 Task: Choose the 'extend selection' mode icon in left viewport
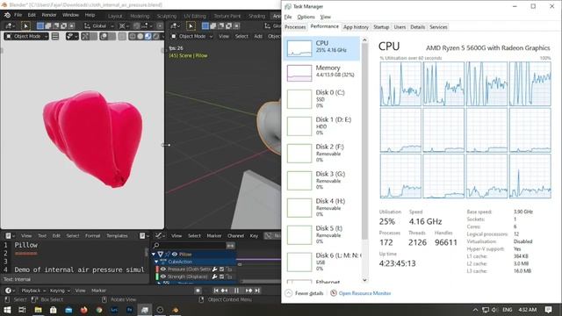click(x=48, y=25)
